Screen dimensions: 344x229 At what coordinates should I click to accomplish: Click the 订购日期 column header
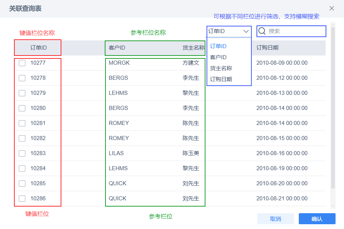[267, 48]
